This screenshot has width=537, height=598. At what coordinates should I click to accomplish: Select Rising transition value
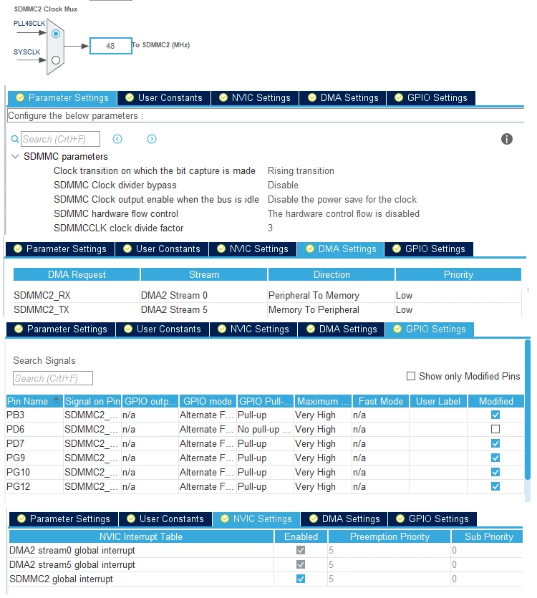click(x=301, y=171)
